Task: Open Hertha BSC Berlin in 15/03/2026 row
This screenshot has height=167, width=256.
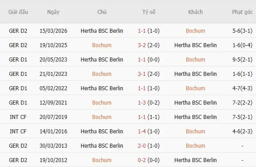Action: pyautogui.click(x=102, y=31)
